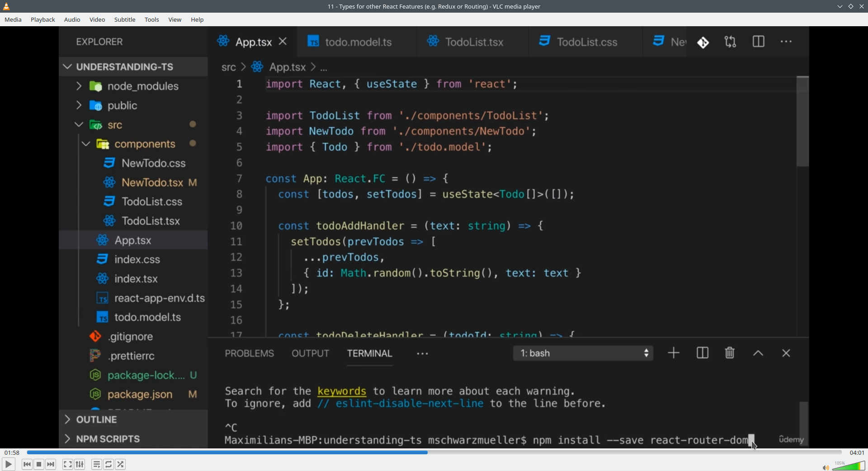Close the App.tsx editor tab
The image size is (868, 471).
click(x=283, y=42)
